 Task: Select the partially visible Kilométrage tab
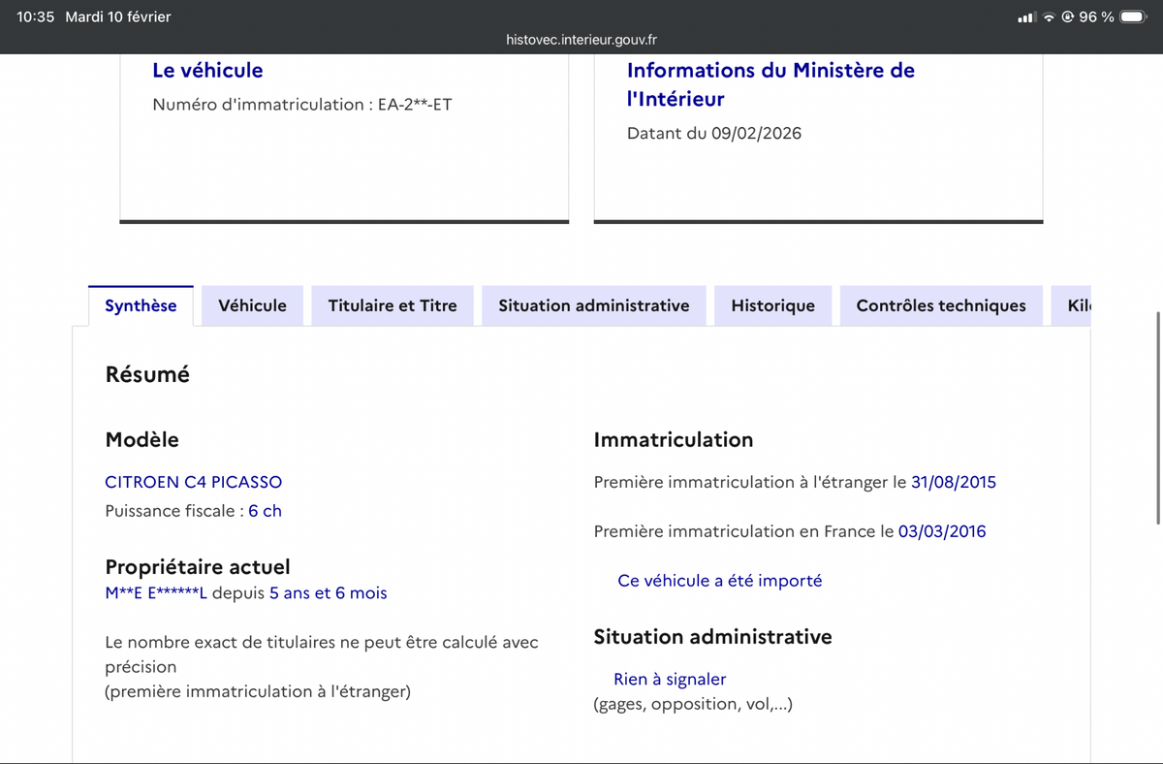coord(1076,305)
